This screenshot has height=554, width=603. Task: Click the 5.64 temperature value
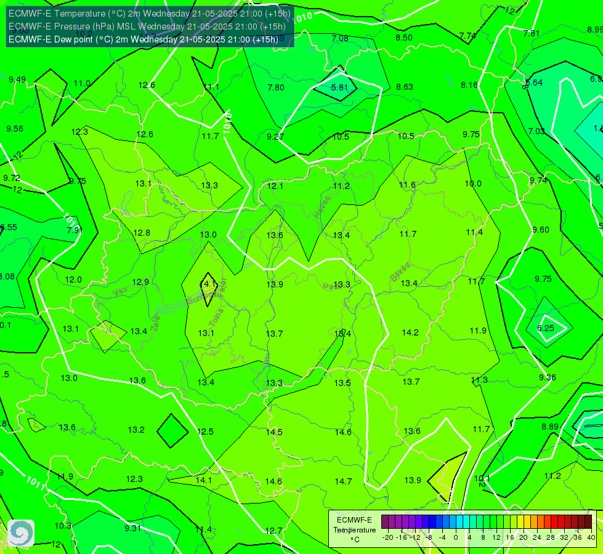(x=534, y=82)
